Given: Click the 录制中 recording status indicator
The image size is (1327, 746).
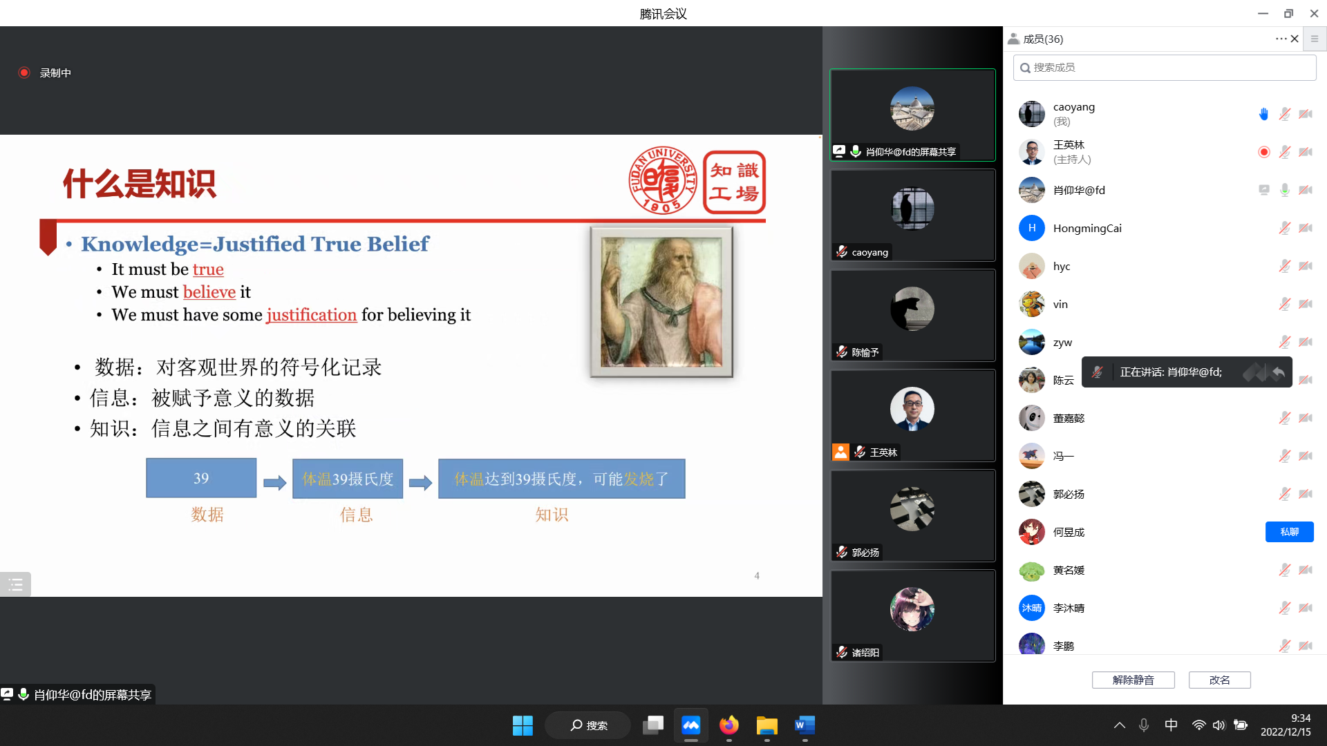Looking at the screenshot, I should 45,73.
